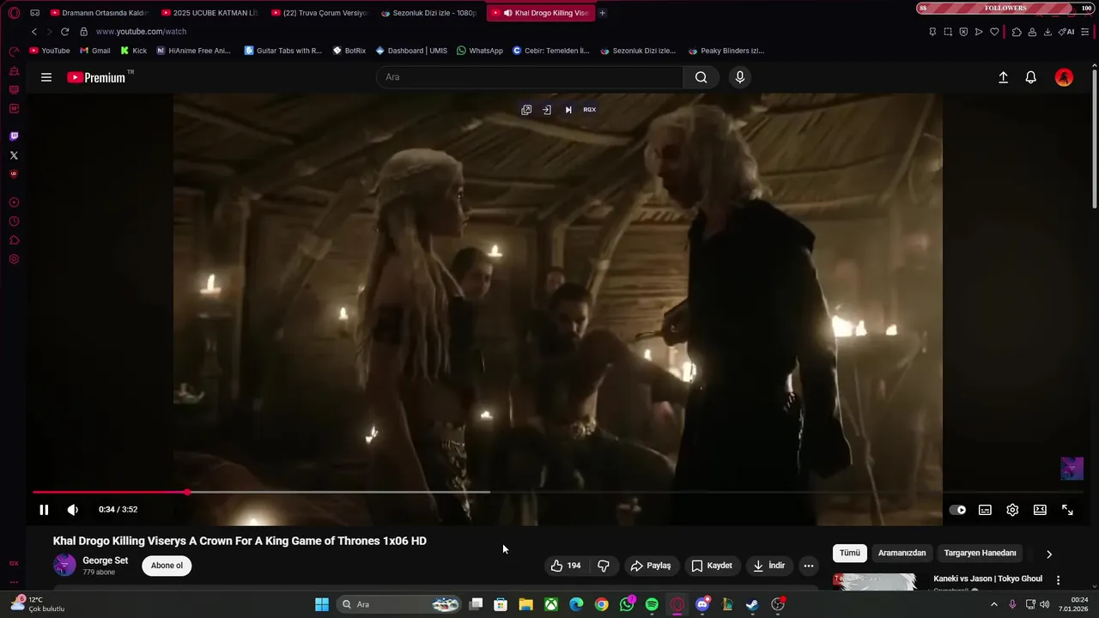Go back with browser back arrow
Screen dimensions: 1099x618
[x=34, y=32]
